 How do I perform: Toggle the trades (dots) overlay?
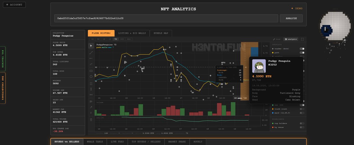coord(302,49)
